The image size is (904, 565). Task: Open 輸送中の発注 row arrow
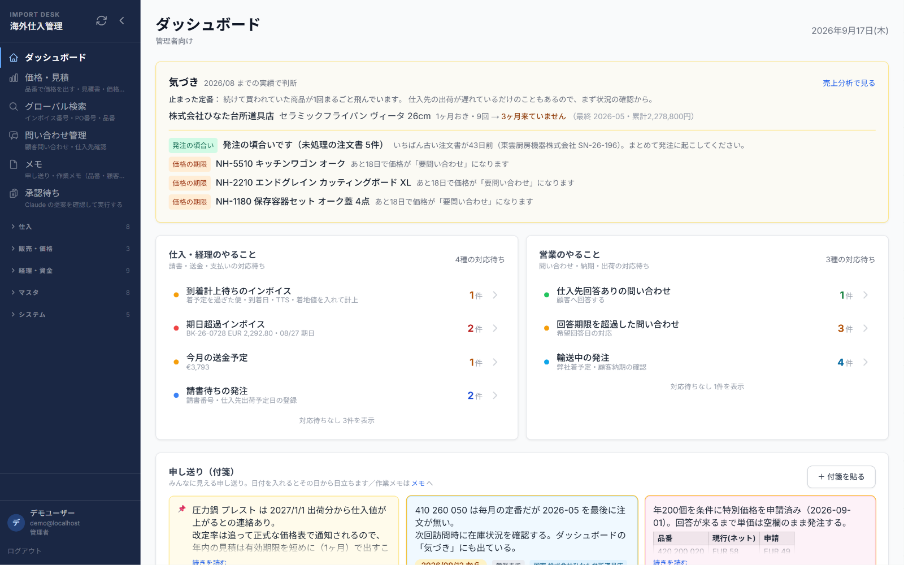point(866,362)
